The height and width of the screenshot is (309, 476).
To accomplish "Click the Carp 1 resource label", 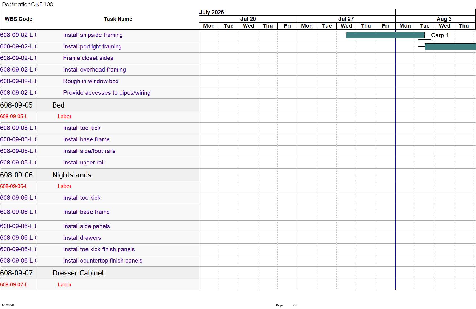I will [x=440, y=35].
